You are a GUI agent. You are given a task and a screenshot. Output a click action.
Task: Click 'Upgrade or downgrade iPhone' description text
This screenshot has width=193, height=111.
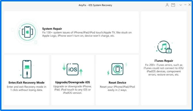(x=72, y=89)
